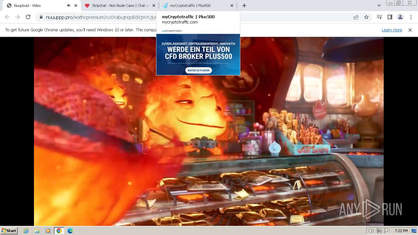Open the tab search dropdown chevron
This screenshot has height=235, width=418.
coord(379,6)
